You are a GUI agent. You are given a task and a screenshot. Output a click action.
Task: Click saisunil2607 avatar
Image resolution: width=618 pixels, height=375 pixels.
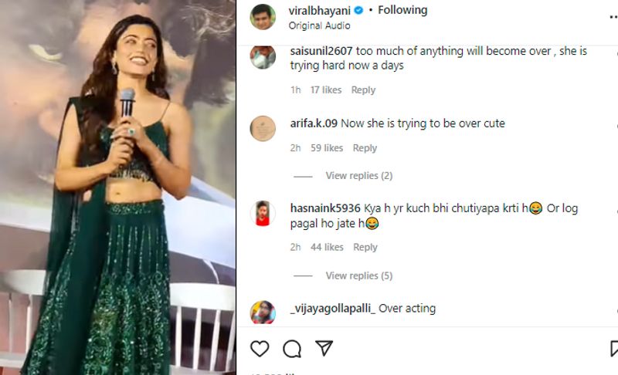(263, 57)
